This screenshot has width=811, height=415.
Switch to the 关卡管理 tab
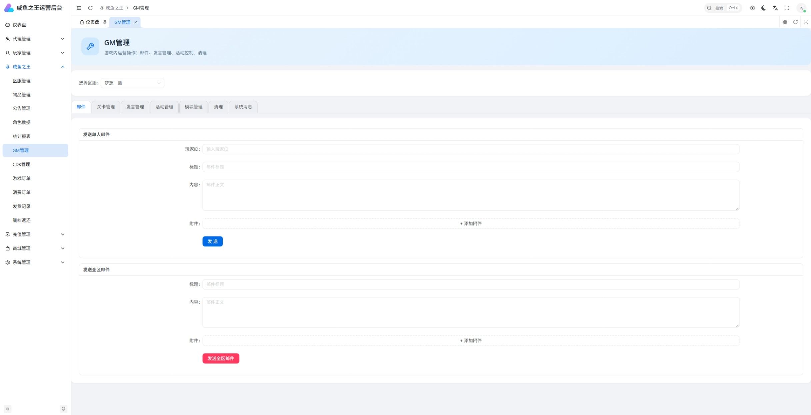click(106, 107)
